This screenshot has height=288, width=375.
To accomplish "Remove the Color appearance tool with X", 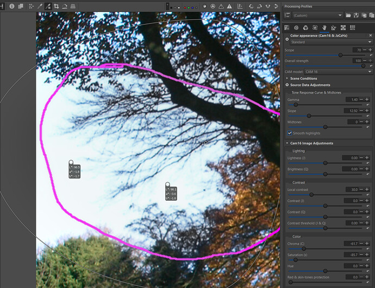I will pos(371,35).
